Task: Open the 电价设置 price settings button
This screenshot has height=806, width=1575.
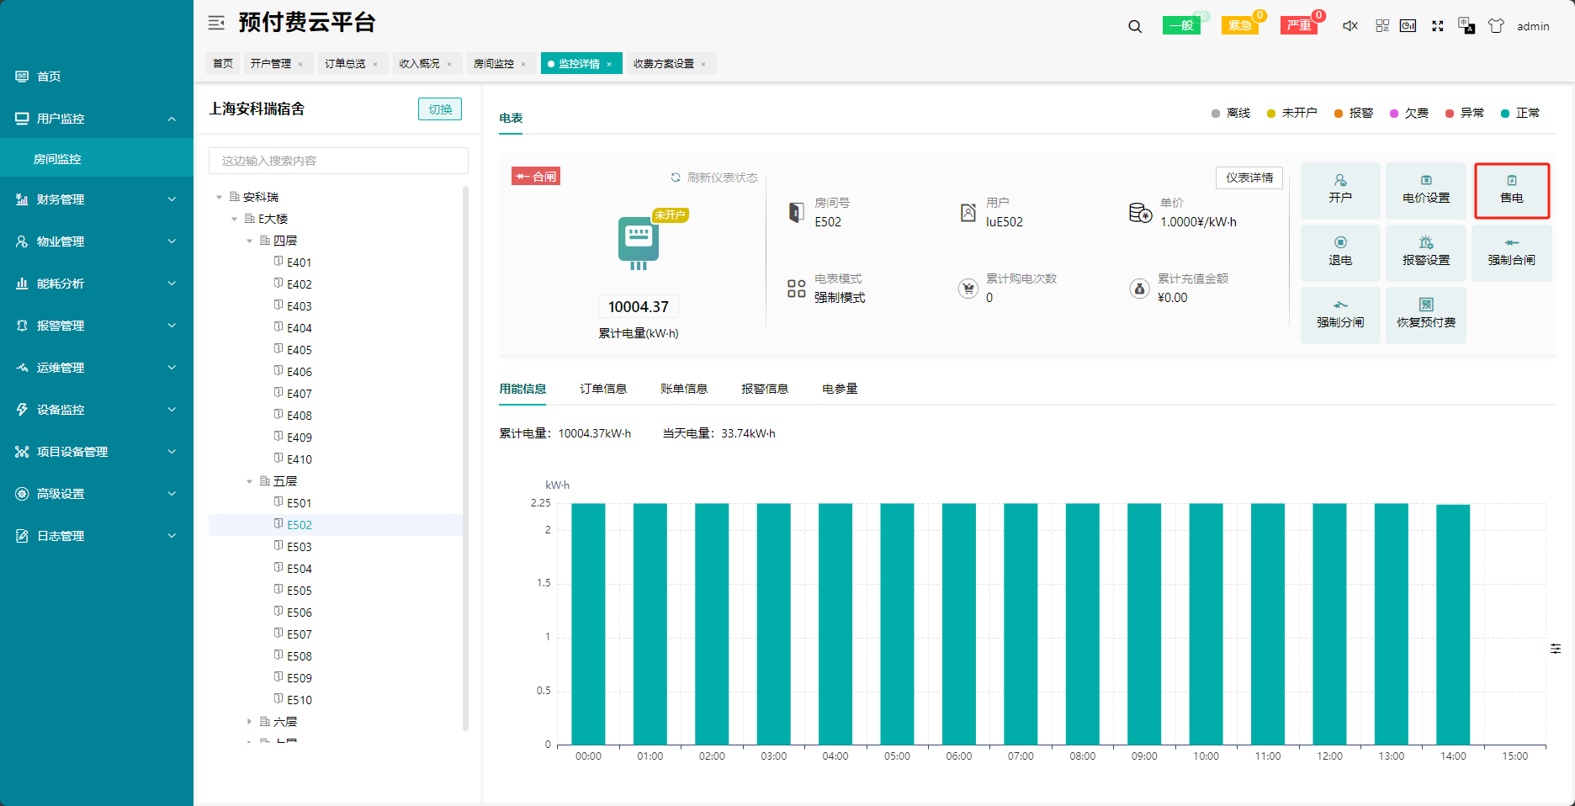Action: pyautogui.click(x=1425, y=190)
